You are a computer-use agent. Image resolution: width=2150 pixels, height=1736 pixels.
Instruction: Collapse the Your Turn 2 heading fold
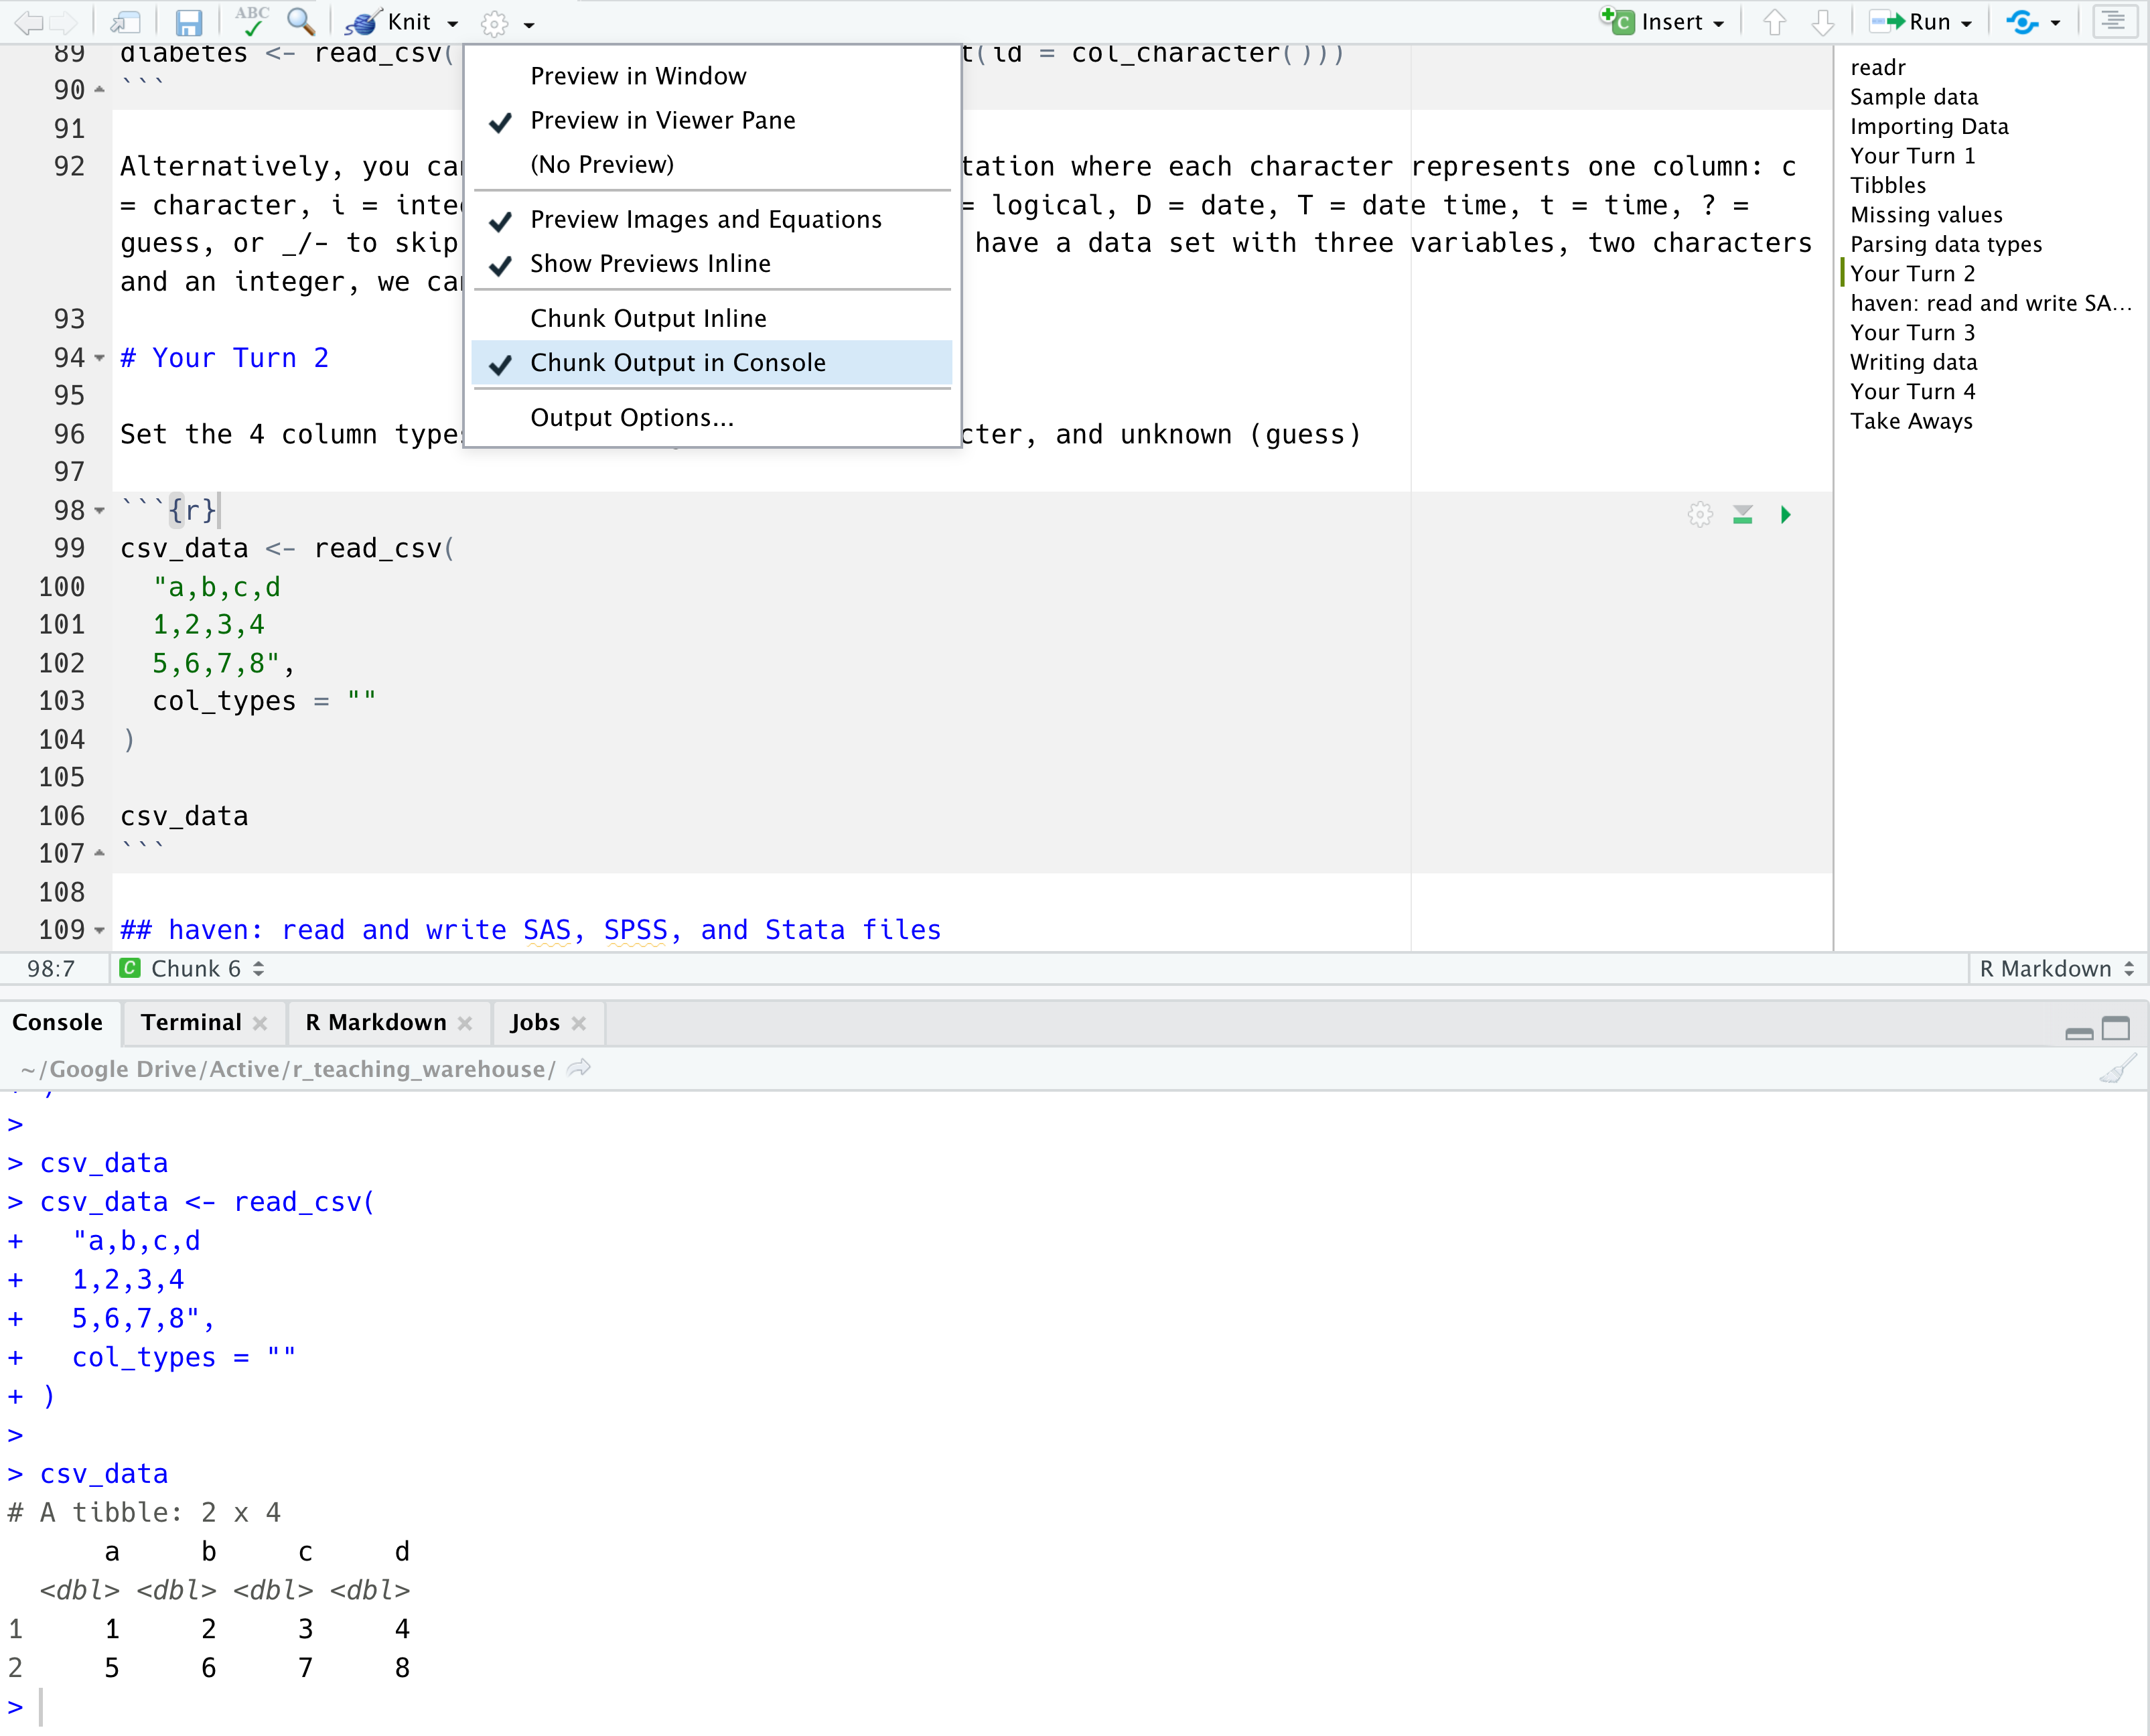click(x=99, y=358)
